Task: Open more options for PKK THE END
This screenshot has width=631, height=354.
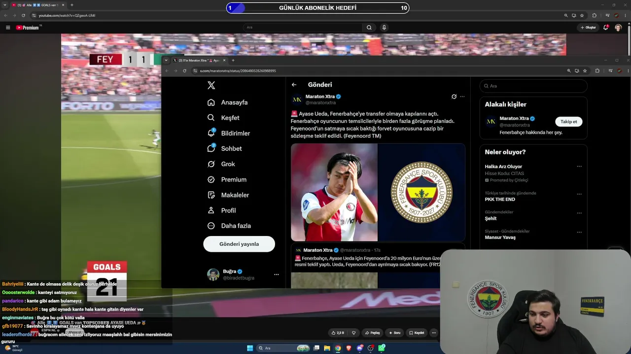Action: coord(579,194)
